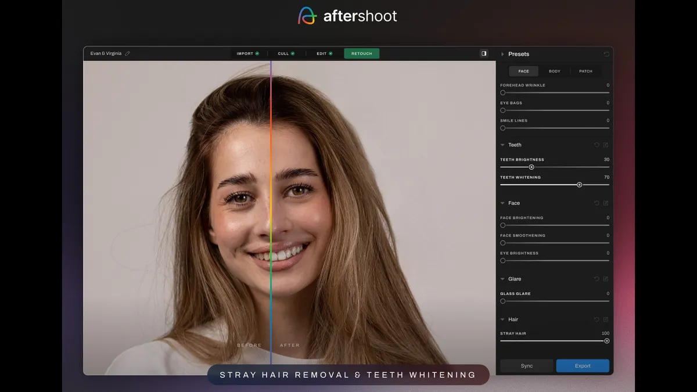Reset the Hair section adjustments
Viewport: 697px width, 392px height.
tap(597, 319)
